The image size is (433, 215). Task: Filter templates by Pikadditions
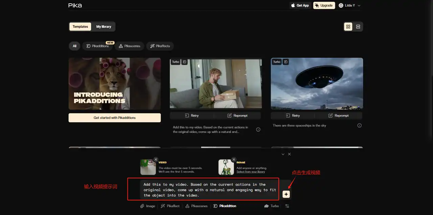coord(98,46)
